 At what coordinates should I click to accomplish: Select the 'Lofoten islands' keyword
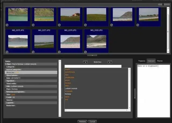71,88
